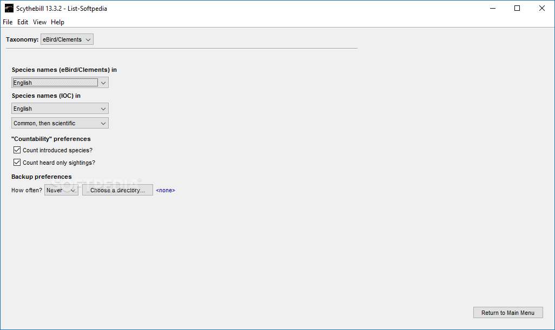Open the File menu
Viewport: 555px width, 330px height.
[8, 22]
